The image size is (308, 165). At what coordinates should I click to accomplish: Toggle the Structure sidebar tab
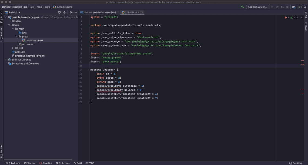[2, 32]
